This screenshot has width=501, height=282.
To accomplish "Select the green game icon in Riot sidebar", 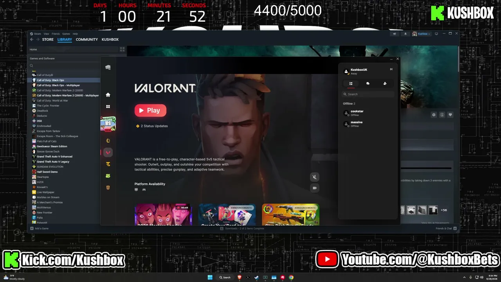I will pos(108,176).
